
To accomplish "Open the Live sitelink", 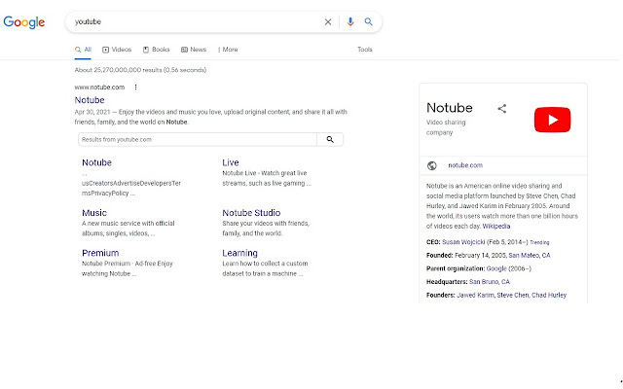I will tap(231, 162).
